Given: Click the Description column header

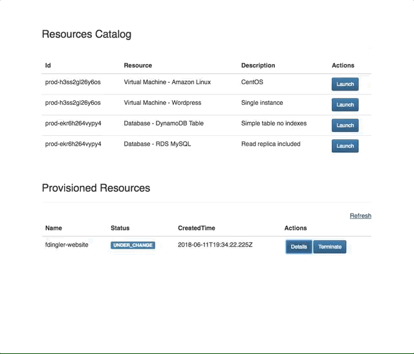Looking at the screenshot, I should point(258,65).
